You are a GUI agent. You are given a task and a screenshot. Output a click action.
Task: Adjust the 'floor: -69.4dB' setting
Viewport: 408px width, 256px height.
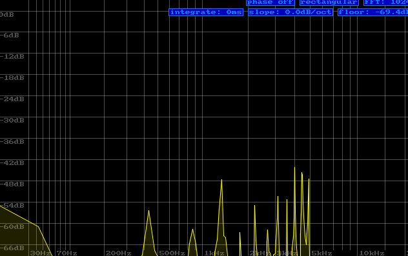pos(373,12)
